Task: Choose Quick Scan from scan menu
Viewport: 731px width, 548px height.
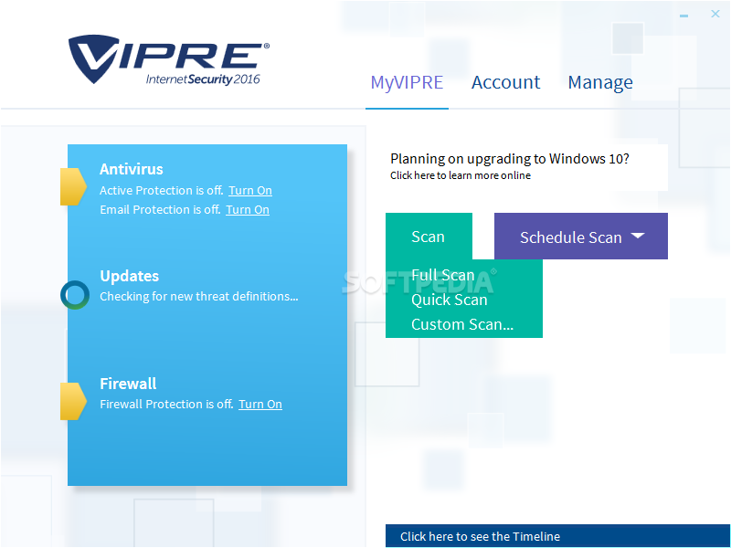Action: tap(449, 300)
